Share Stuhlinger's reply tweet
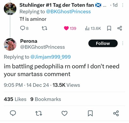This screenshot has height=123, width=129. coord(120,28)
